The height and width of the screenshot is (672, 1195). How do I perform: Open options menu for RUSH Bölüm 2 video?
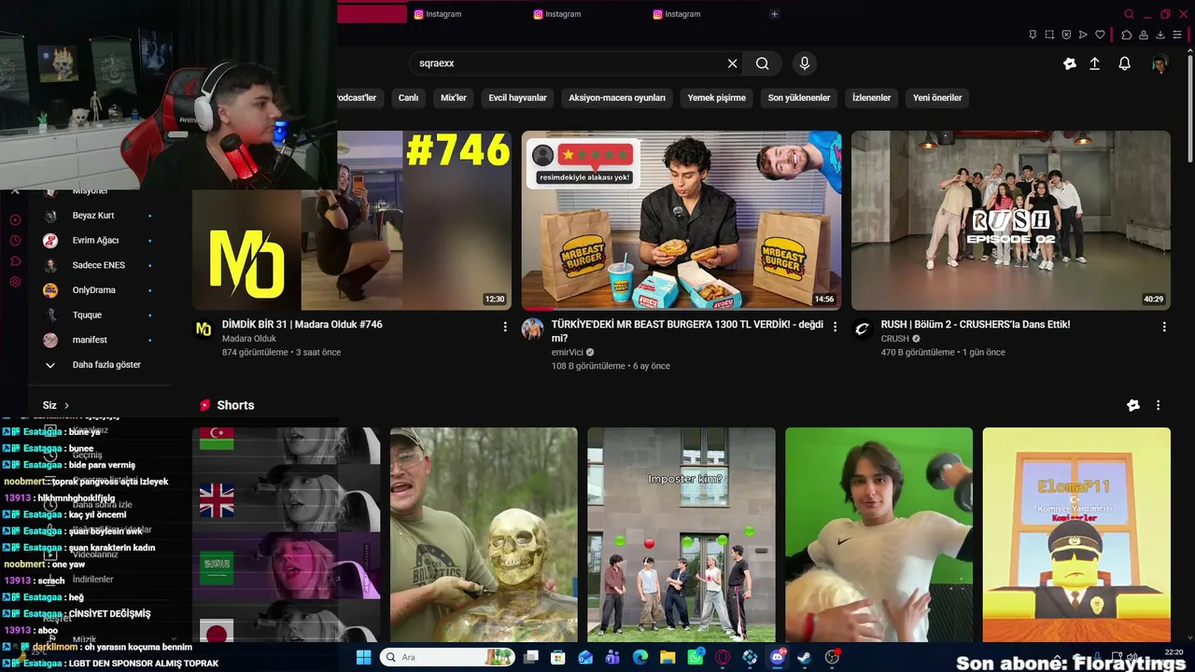tap(1164, 327)
